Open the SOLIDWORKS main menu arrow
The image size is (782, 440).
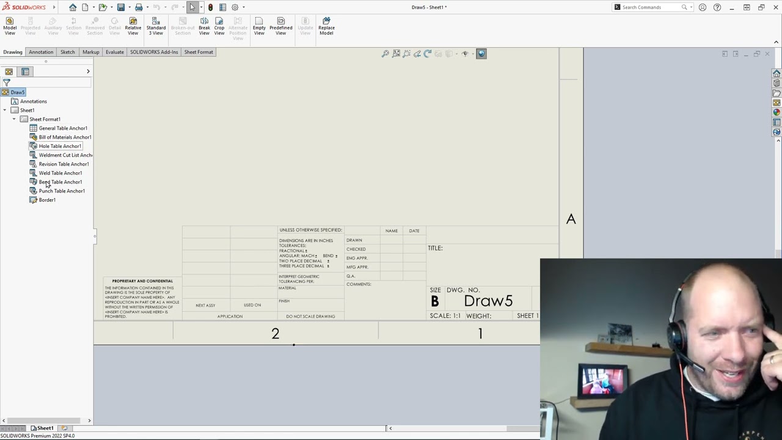coord(54,7)
